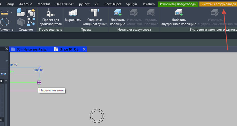Collapse the upper properties group chevrons
The image size is (237, 126).
[1, 81]
